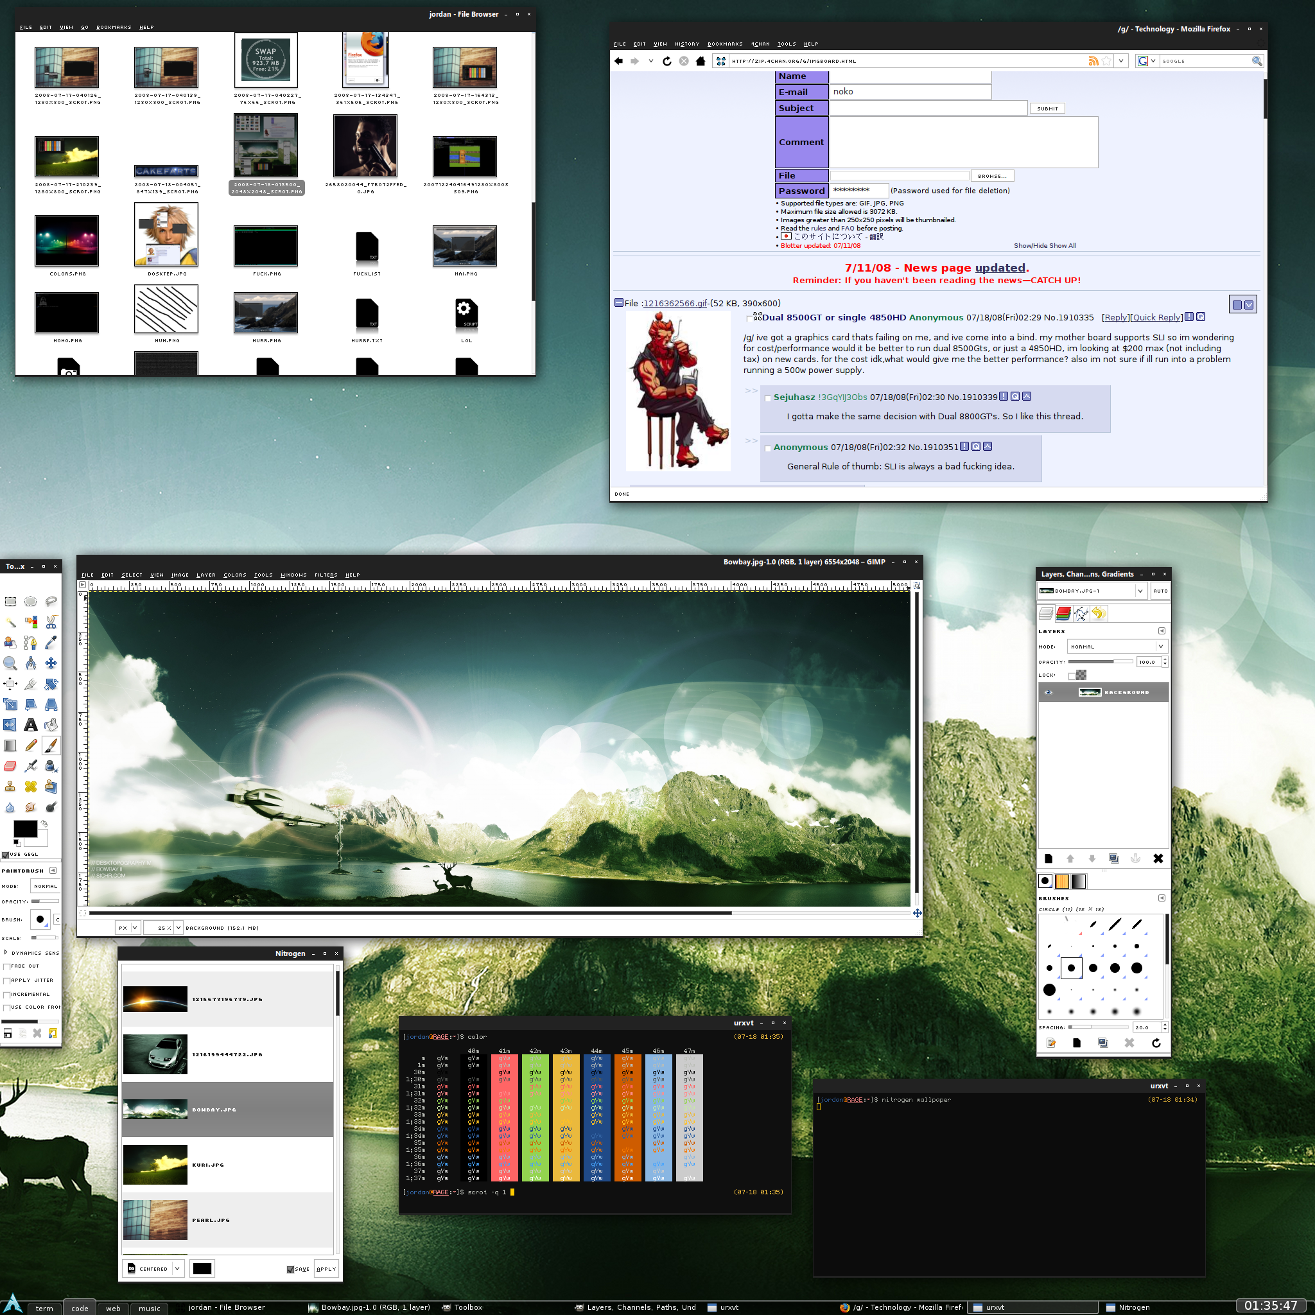Expand the Dynamics Sensitivity section
The image size is (1315, 1315).
[5, 952]
